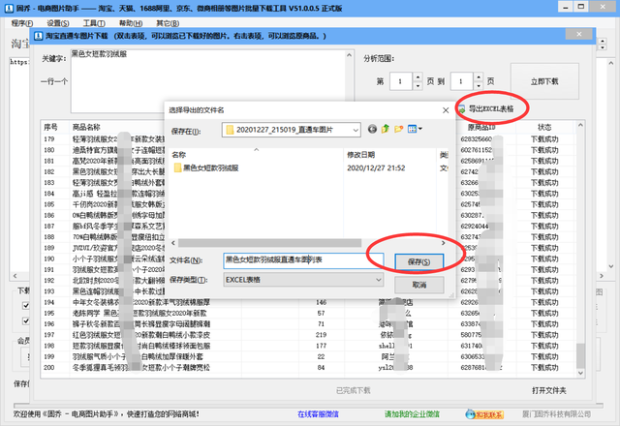Open the 帮助(H) menu

coord(131,23)
